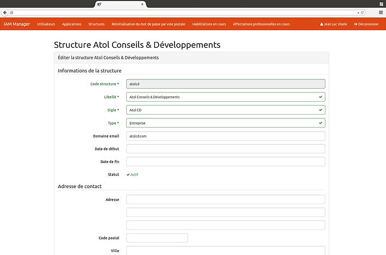This screenshot has height=255, width=386.
Task: Click the top-right window grid icon
Action: [381, 4]
